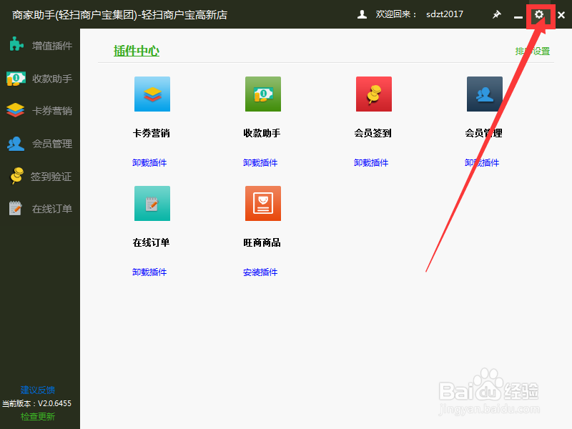The width and height of the screenshot is (572, 429).
Task: Click 安装插件 under 旺商商品
Action: tap(262, 272)
